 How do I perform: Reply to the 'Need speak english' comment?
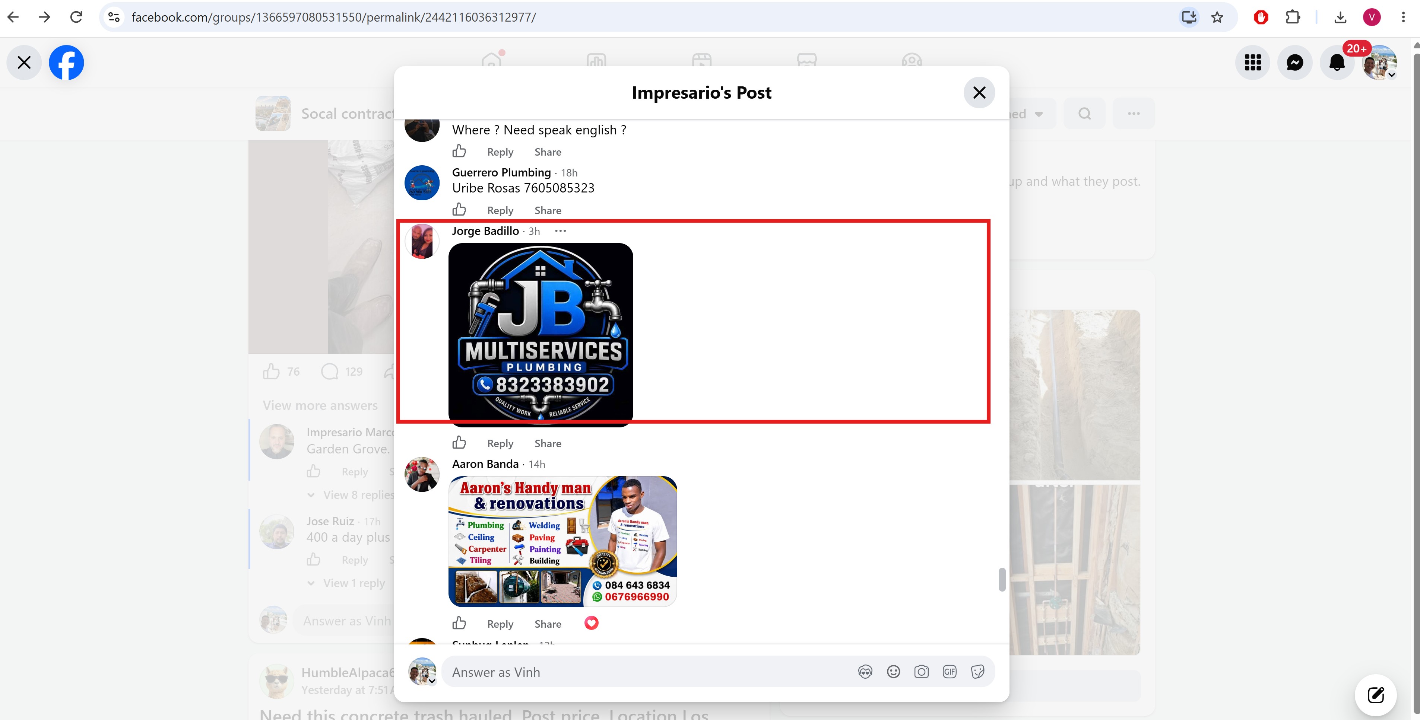click(500, 152)
